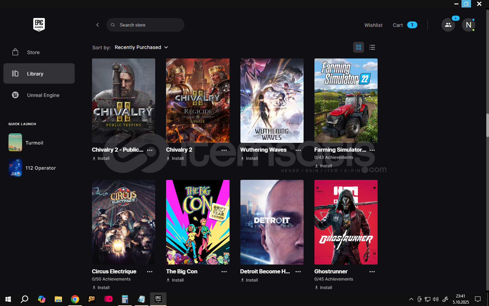This screenshot has height=306, width=489.
Task: Click the Epic Games logo
Action: coord(39,24)
